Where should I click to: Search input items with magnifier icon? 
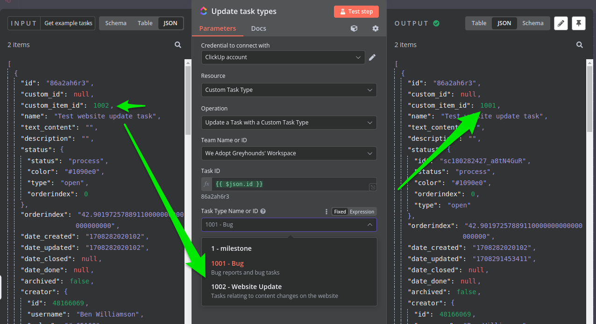(x=178, y=45)
